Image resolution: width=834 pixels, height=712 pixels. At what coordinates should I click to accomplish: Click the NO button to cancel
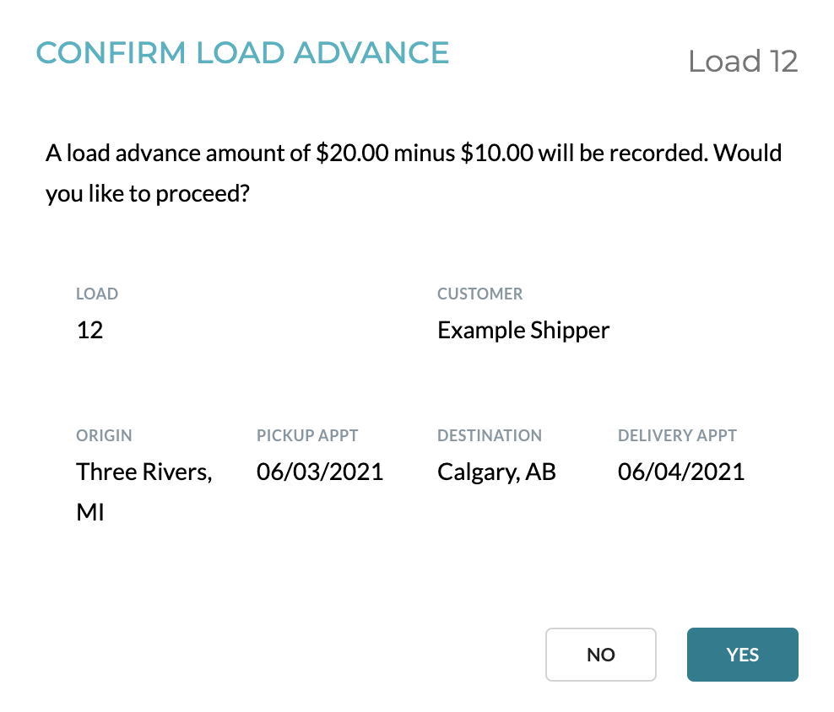point(601,655)
